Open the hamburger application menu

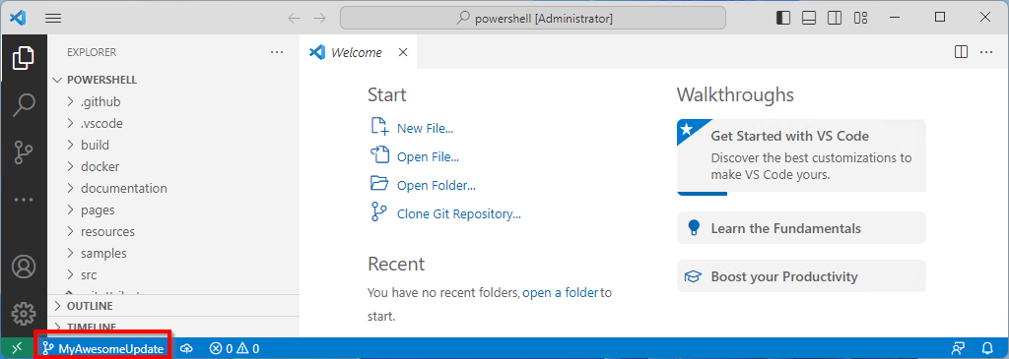pos(53,18)
